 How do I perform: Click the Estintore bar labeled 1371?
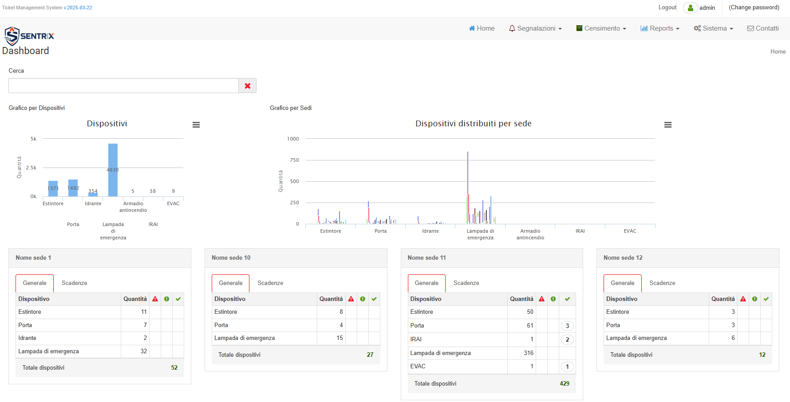click(53, 189)
